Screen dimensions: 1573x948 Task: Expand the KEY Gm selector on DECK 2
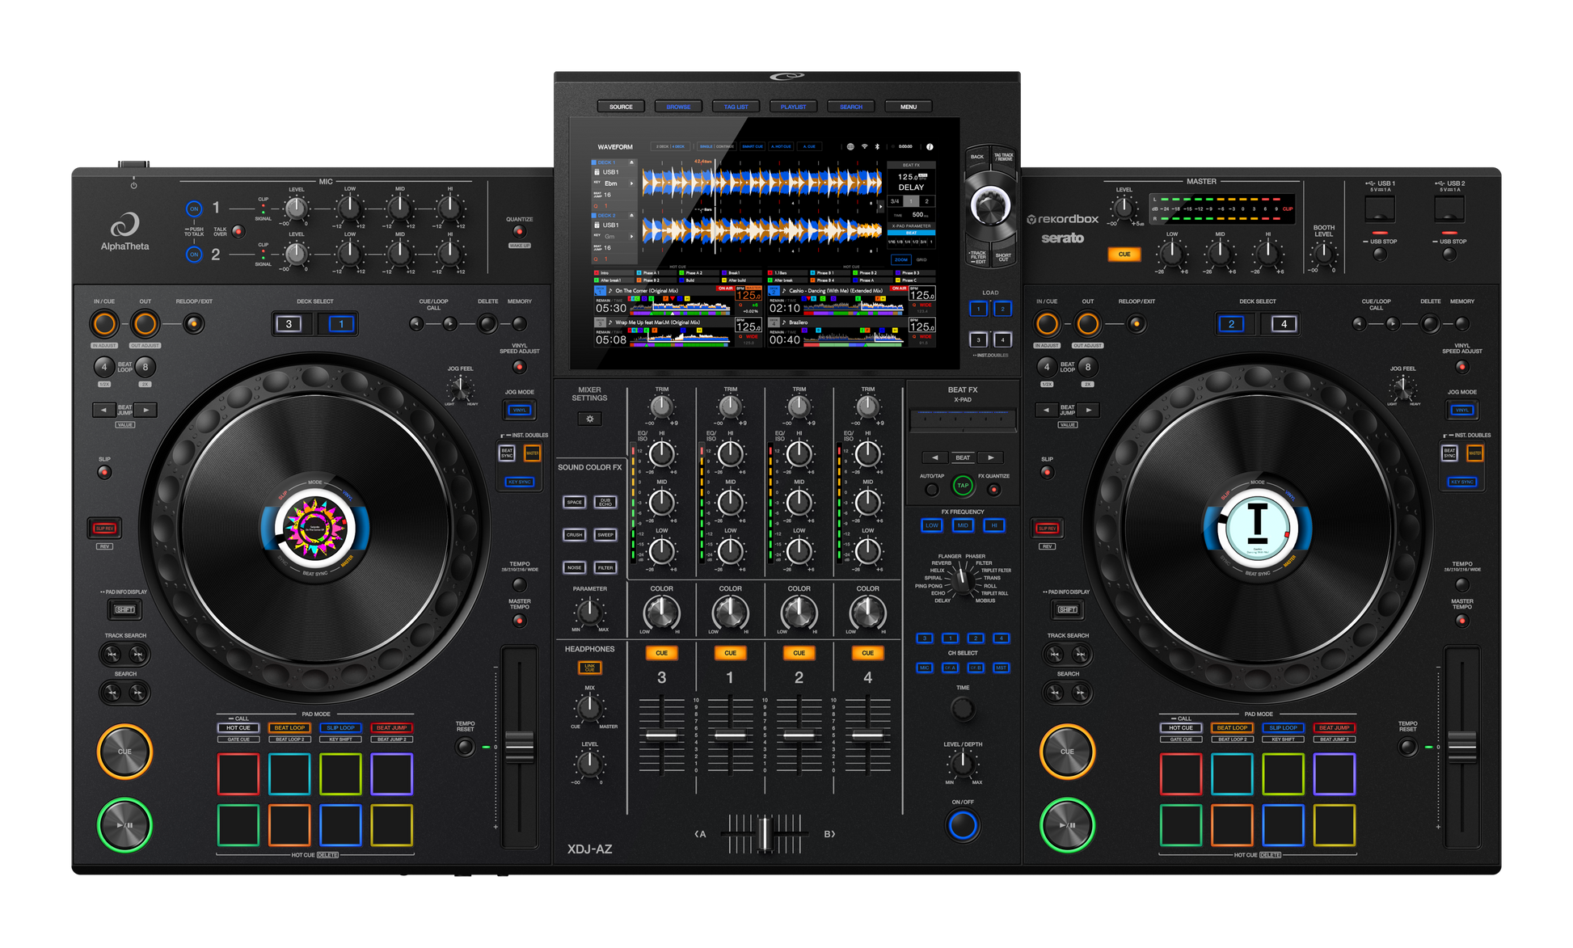pos(632,237)
